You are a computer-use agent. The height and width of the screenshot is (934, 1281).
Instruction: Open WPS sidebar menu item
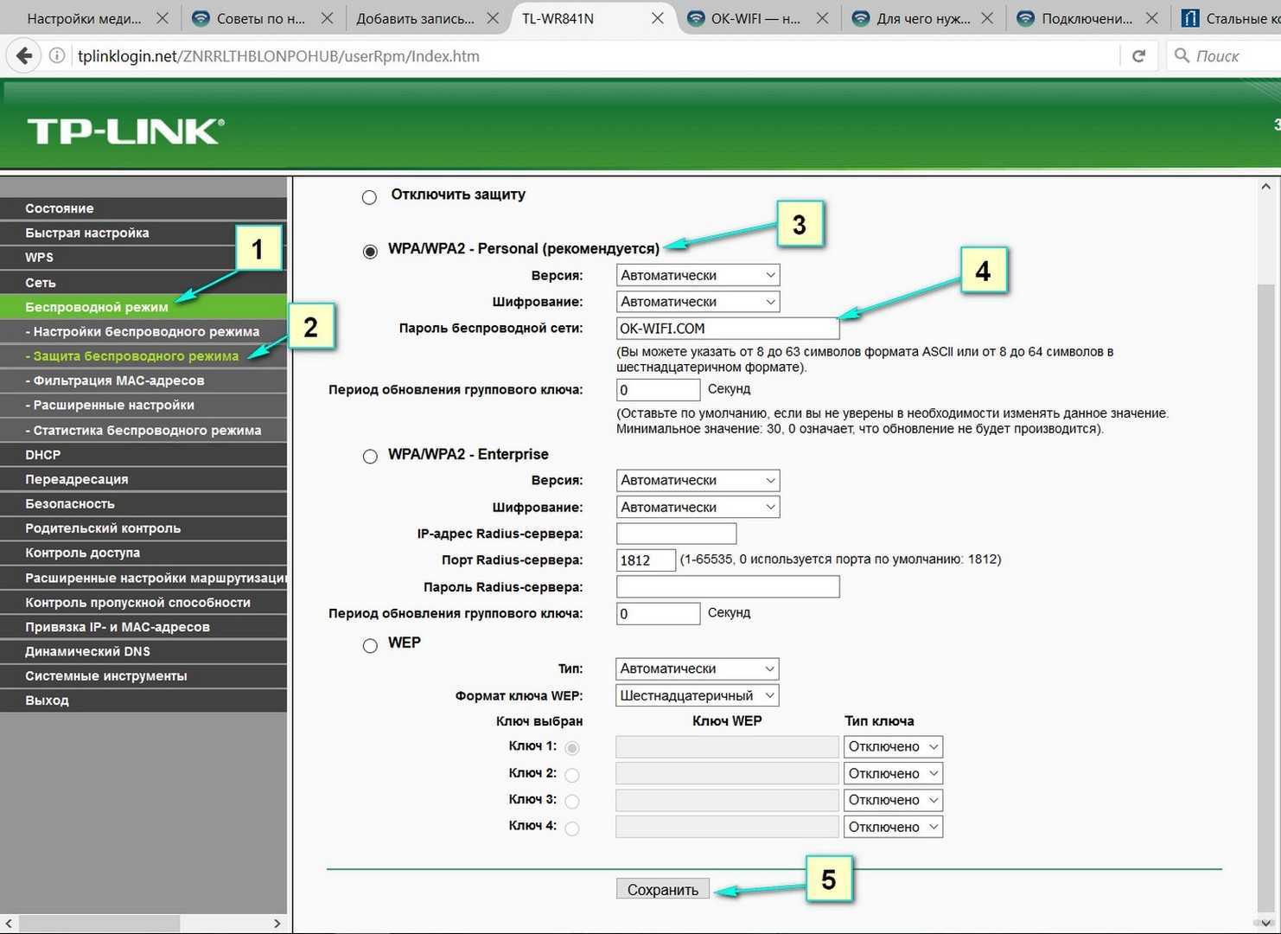tap(143, 258)
